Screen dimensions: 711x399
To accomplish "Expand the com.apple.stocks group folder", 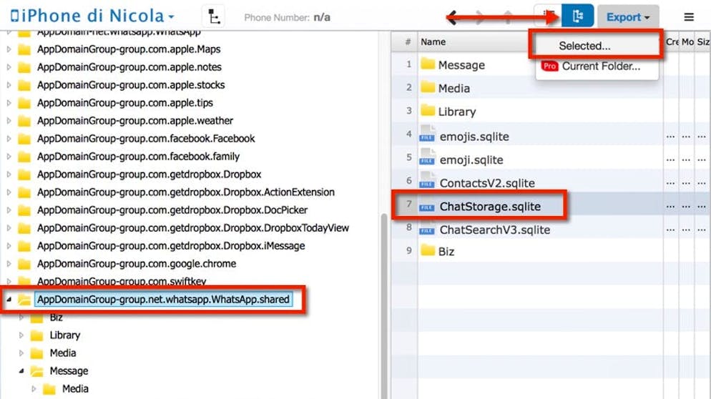I will tap(9, 85).
